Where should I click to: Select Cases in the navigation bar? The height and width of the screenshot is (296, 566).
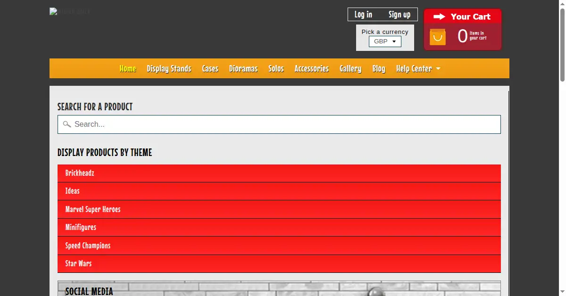(210, 69)
